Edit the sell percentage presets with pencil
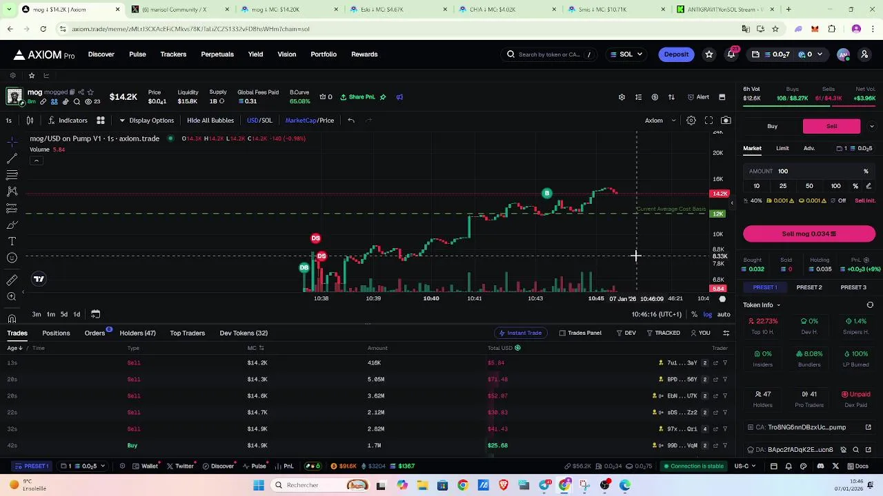Screen dimensions: 883x496 tap(869, 186)
